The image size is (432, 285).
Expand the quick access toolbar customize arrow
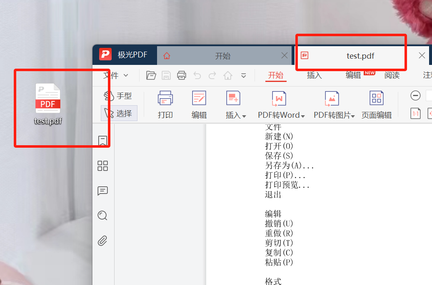(244, 75)
